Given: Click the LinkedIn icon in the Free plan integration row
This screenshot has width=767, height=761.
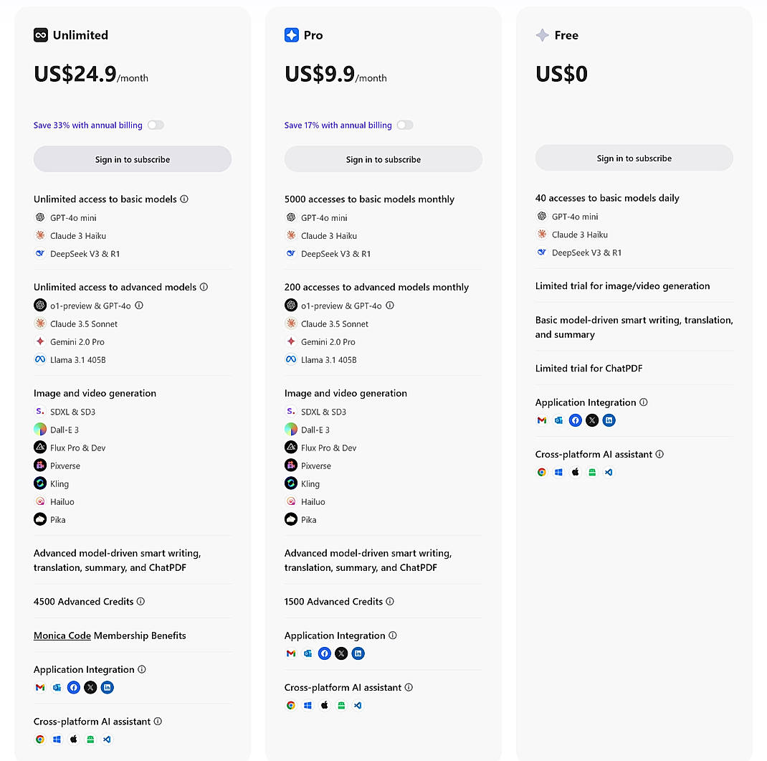Looking at the screenshot, I should pos(609,420).
